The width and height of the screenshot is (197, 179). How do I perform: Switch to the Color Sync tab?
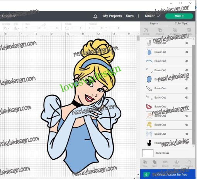pos(182,23)
